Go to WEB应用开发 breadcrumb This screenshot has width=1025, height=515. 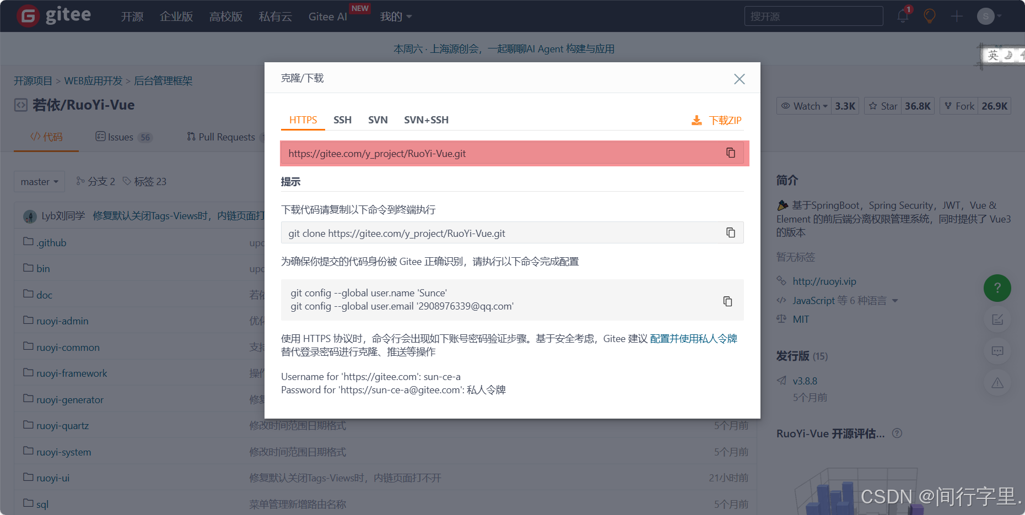tap(93, 80)
